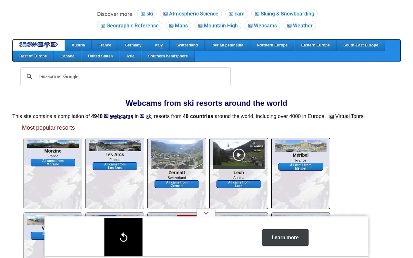Follow the 'ski' discover chip
This screenshot has width=413, height=258.
point(147,14)
